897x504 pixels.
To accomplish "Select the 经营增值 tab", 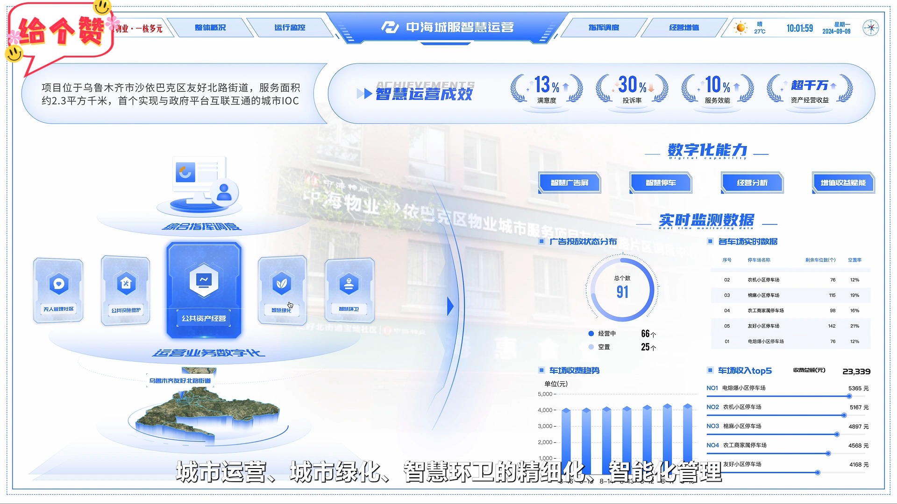I will [684, 28].
